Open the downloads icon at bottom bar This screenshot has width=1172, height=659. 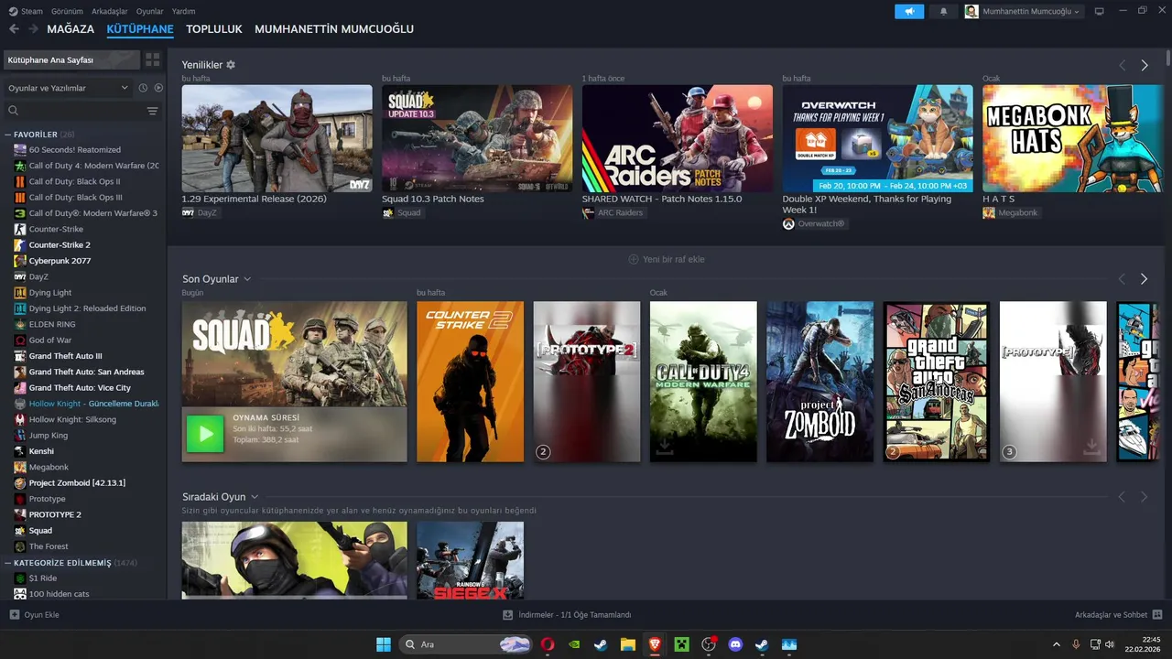point(508,615)
